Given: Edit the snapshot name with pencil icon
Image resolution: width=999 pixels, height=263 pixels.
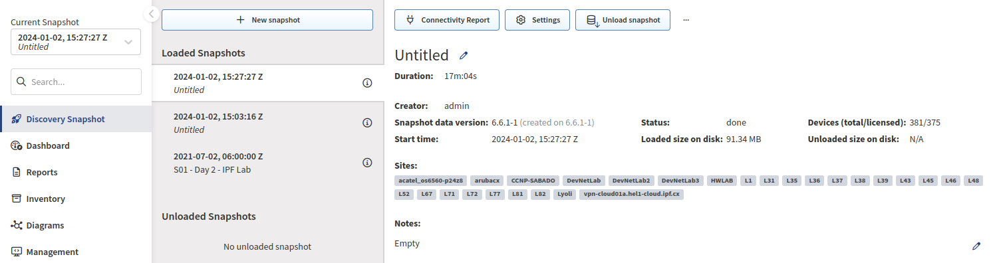Looking at the screenshot, I should 464,56.
